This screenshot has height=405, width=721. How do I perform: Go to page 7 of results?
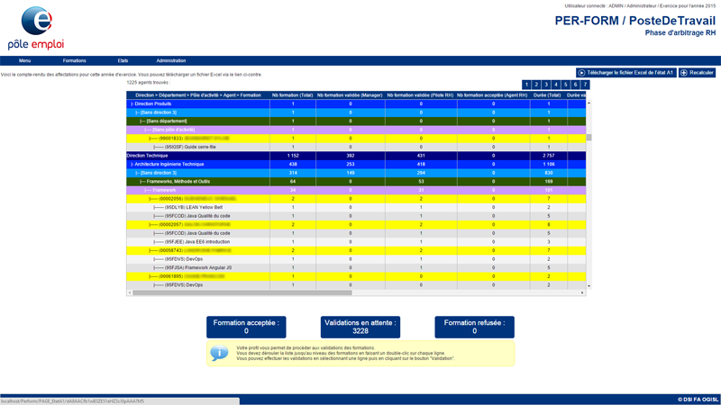pos(585,85)
